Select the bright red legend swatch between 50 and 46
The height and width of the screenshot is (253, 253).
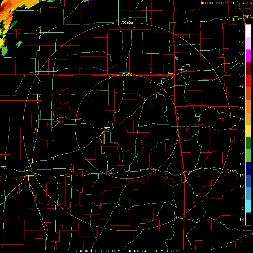(248, 81)
